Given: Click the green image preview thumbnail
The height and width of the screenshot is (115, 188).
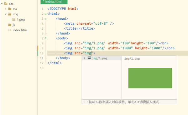Looking at the screenshot, I should click(x=150, y=78).
